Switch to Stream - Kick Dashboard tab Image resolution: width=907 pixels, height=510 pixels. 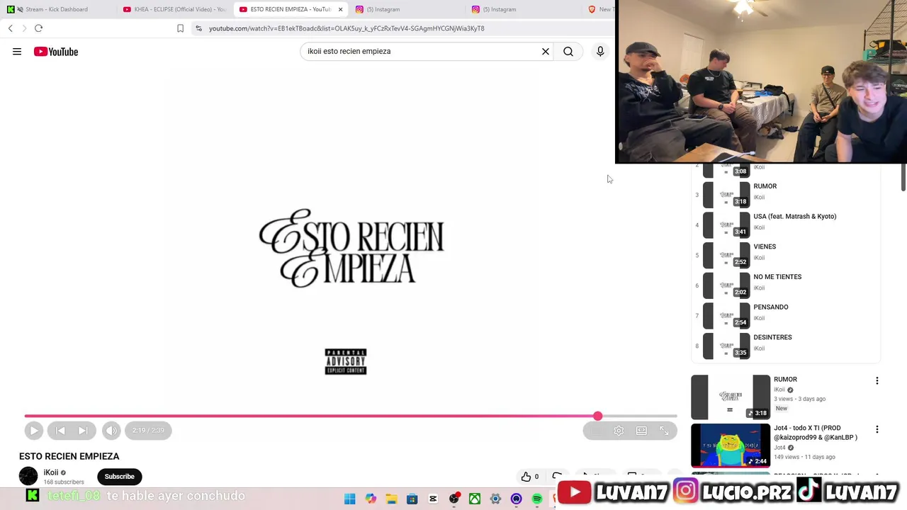(x=57, y=9)
